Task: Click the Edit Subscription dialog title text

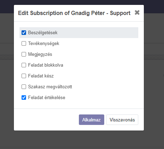Action: [x=74, y=13]
